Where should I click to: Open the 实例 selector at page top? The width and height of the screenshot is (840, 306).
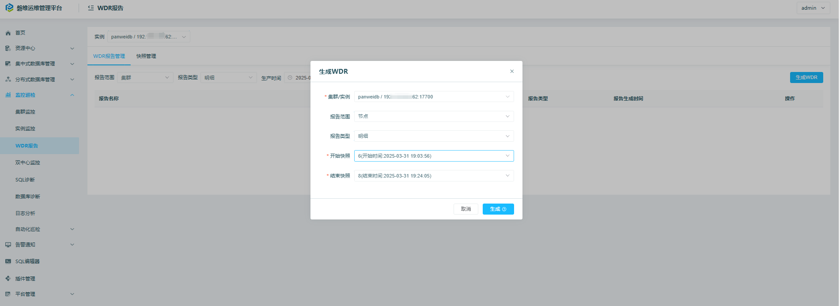pos(149,37)
